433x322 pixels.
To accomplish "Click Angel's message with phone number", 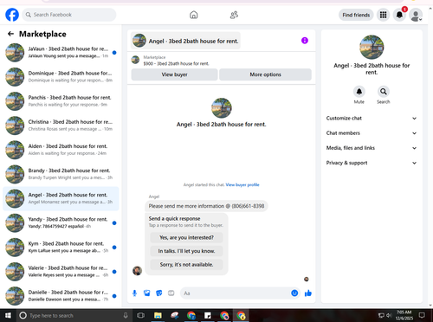I will point(206,206).
